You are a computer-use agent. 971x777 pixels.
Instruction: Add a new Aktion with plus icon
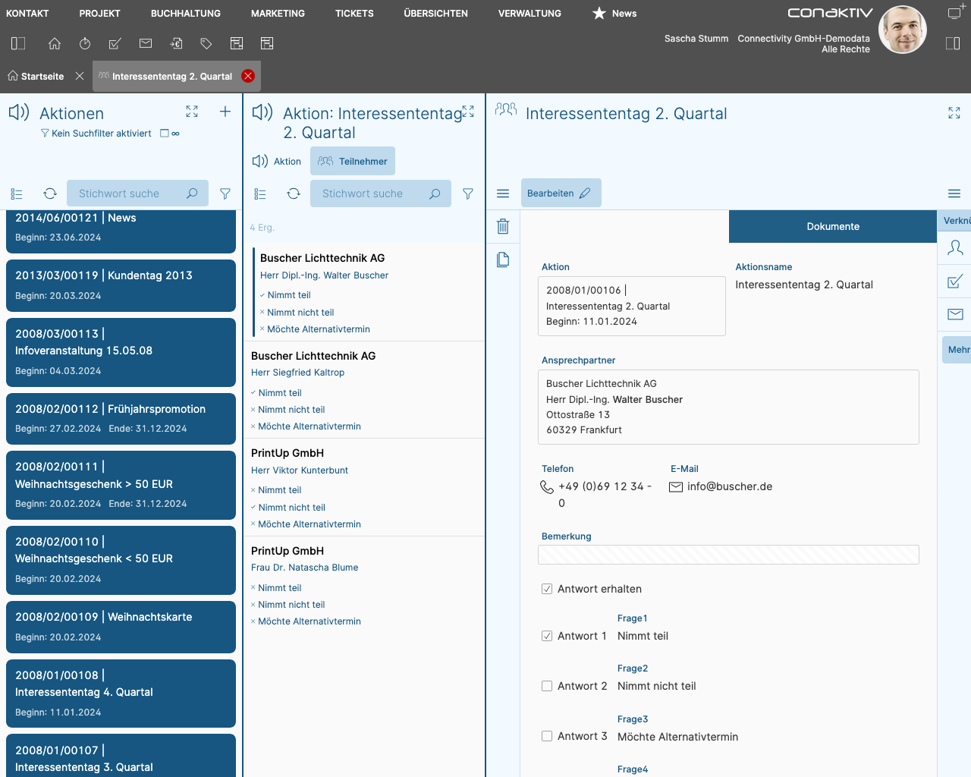(225, 112)
